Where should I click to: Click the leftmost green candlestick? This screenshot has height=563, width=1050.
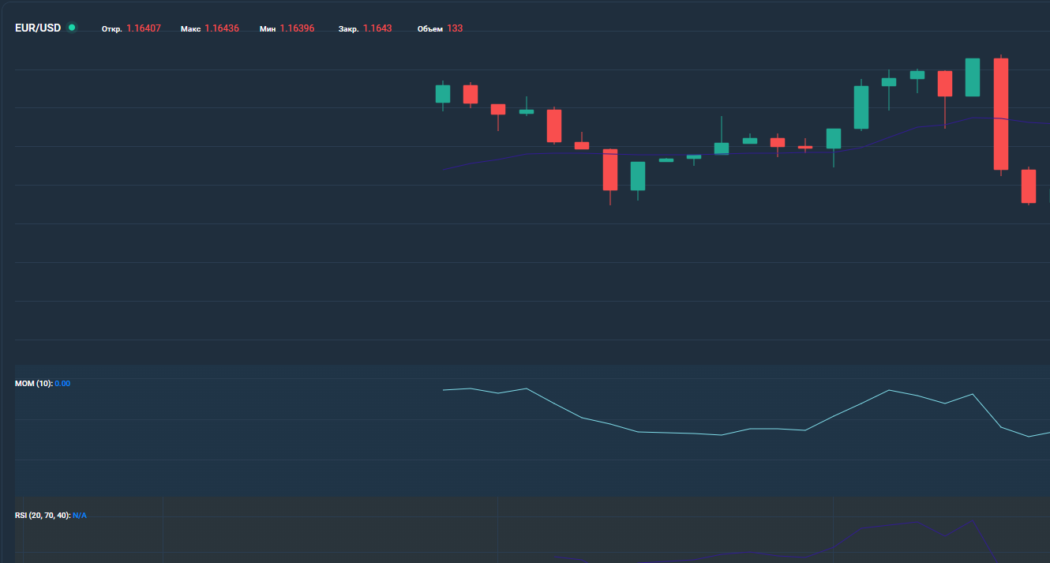point(443,94)
